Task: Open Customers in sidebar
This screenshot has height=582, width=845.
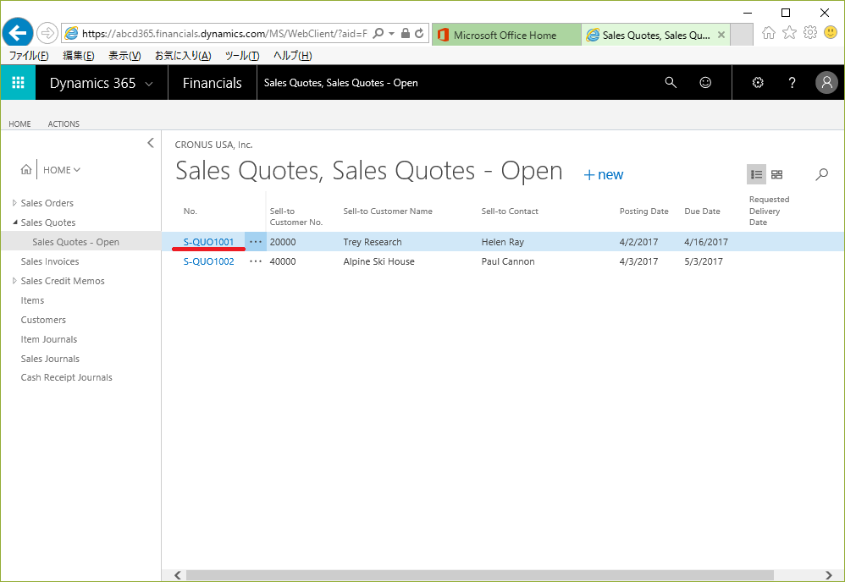Action: pos(43,319)
